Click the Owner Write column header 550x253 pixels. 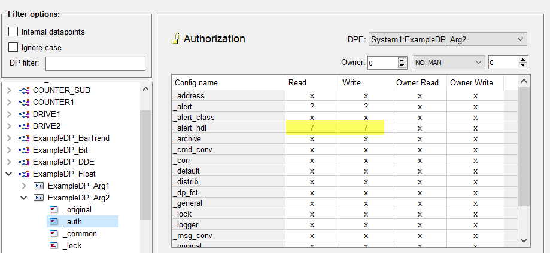pyautogui.click(x=472, y=82)
